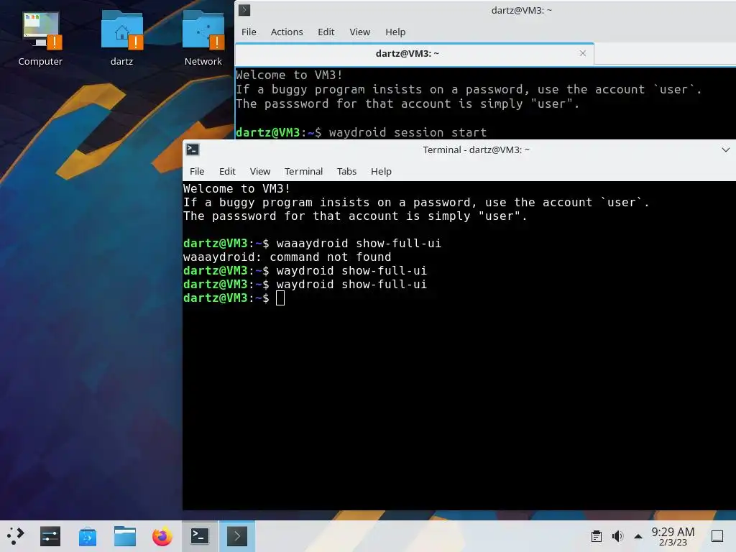
Task: Click the back terminal window's titlebar icon
Action: pos(244,10)
